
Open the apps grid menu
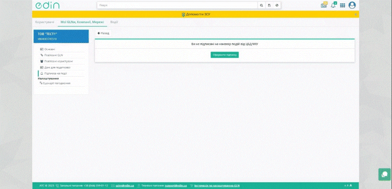tap(342, 5)
